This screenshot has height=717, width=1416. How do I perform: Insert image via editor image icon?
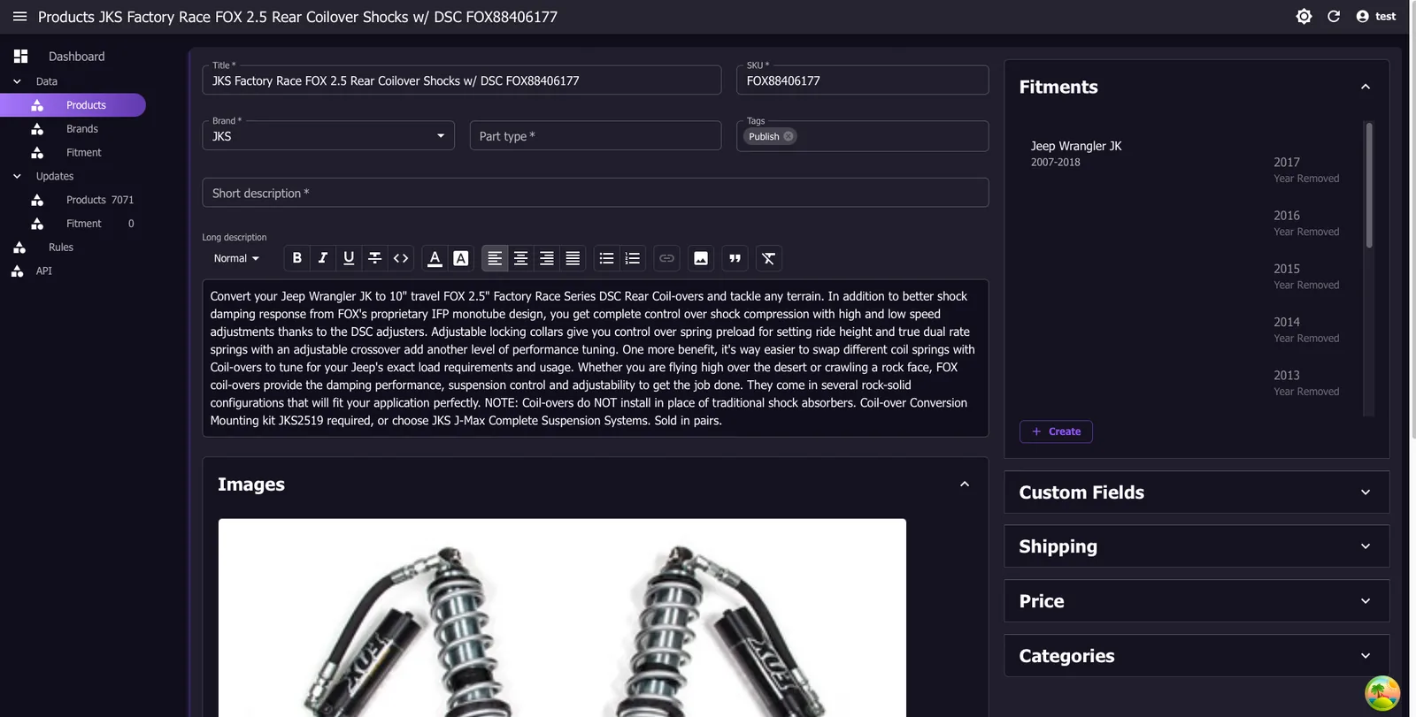[701, 258]
